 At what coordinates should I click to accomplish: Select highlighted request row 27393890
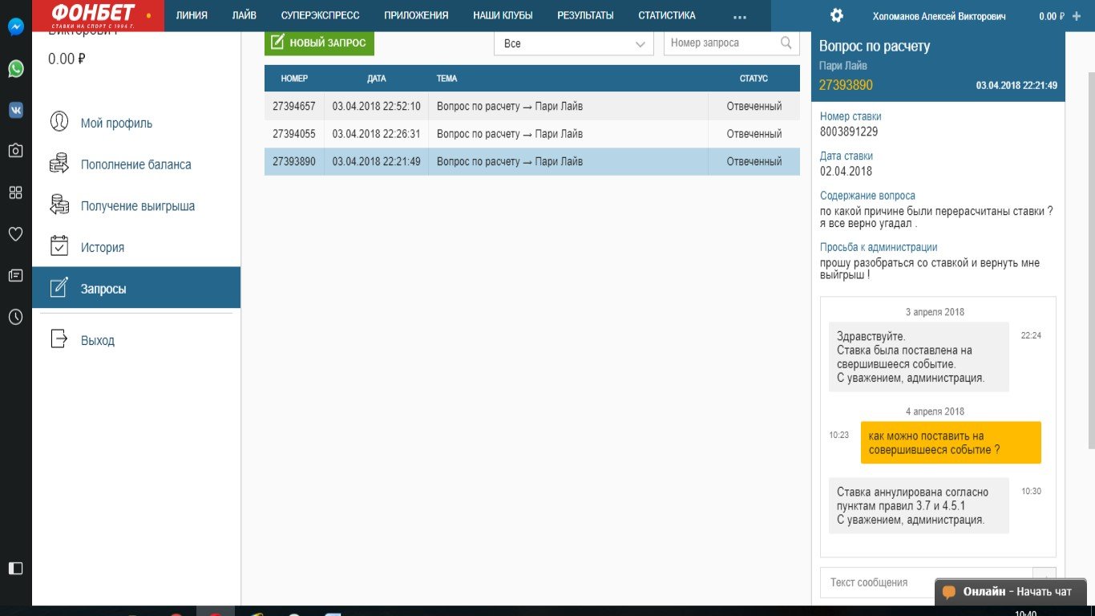click(x=532, y=161)
